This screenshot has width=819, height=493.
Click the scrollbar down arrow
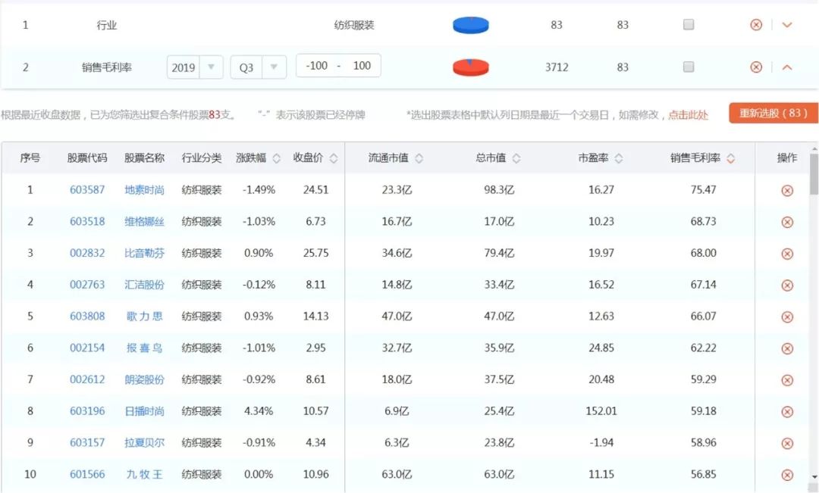click(x=814, y=477)
